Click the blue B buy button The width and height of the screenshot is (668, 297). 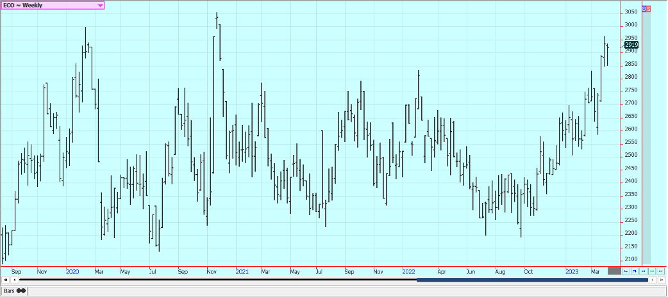(x=644, y=9)
